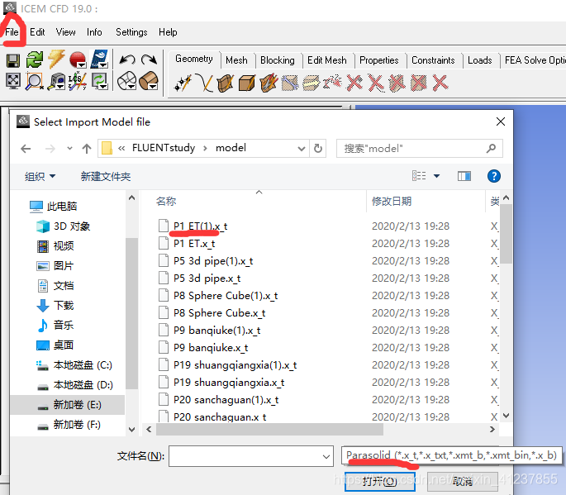Viewport: 566px width, 495px height.
Task: Select 桌面 Desktop in sidebar
Action: [55, 345]
